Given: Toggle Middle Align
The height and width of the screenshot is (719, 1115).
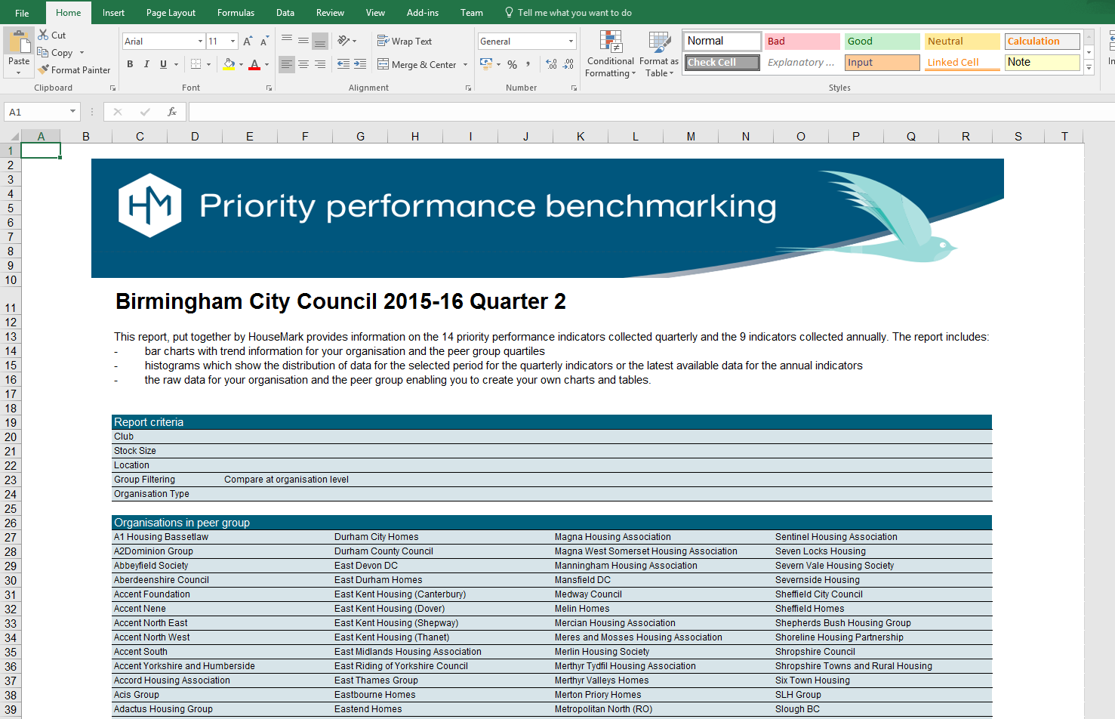Looking at the screenshot, I should pyautogui.click(x=303, y=41).
